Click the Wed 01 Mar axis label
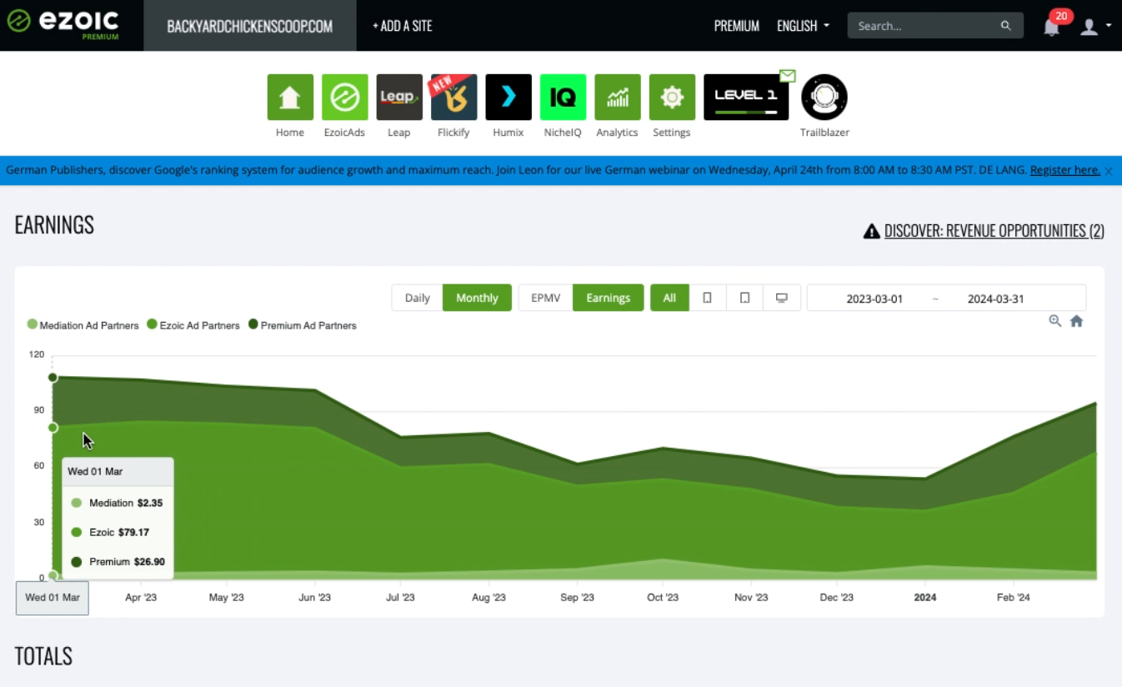This screenshot has width=1122, height=687. click(x=53, y=598)
